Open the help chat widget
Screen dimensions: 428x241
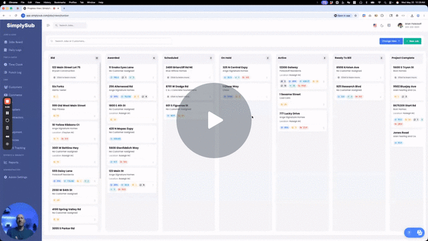pos(415,232)
